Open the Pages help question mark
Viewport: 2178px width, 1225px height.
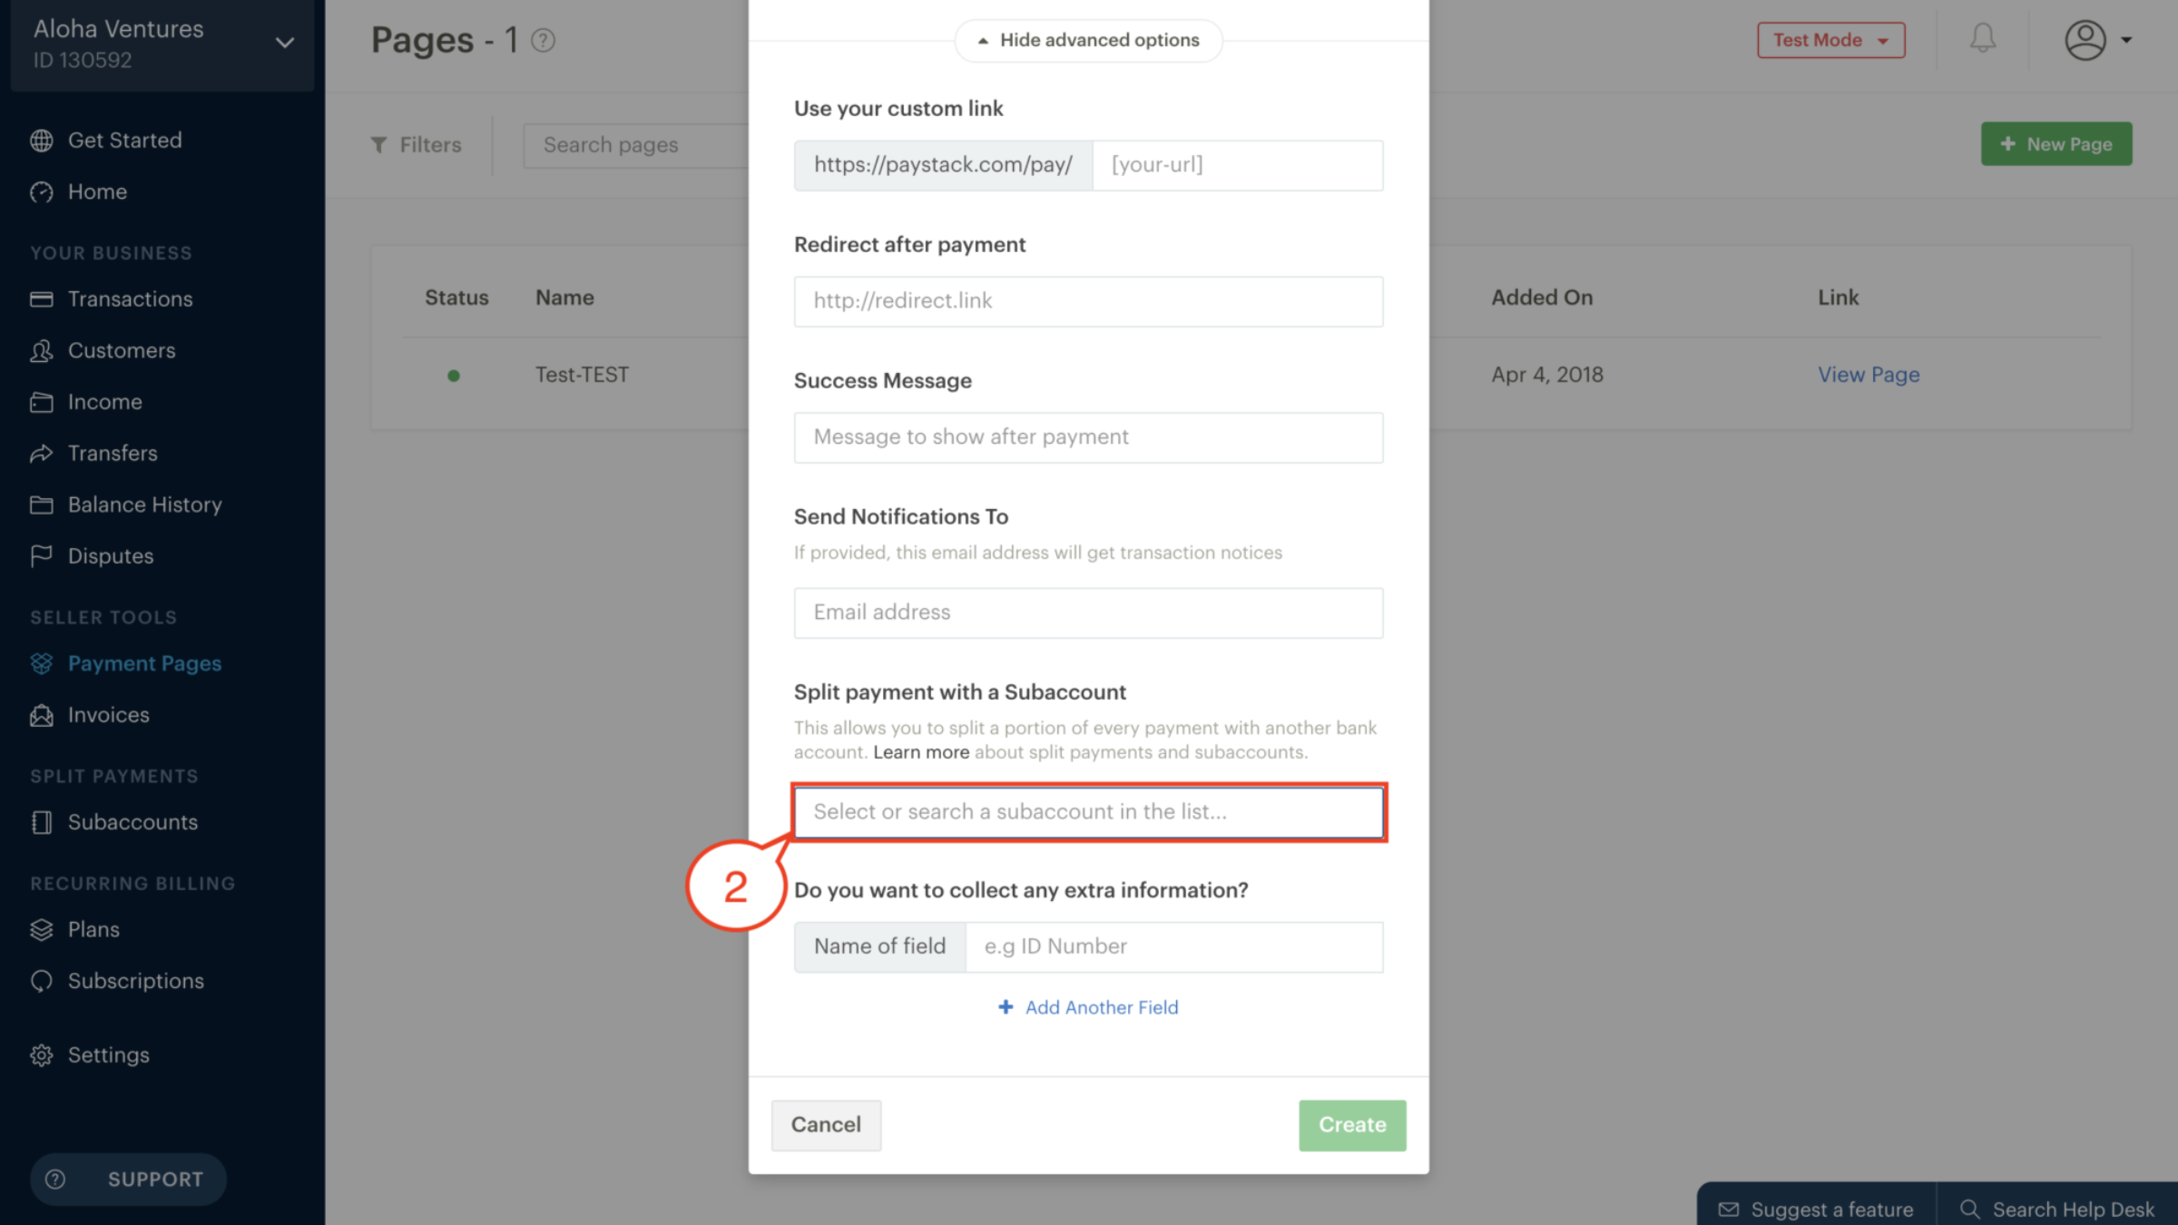pyautogui.click(x=543, y=40)
